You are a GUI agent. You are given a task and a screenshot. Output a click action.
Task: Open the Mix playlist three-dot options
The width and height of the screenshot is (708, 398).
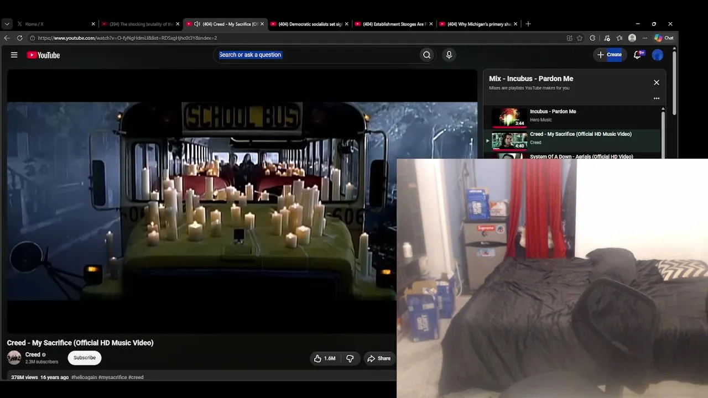[657, 98]
